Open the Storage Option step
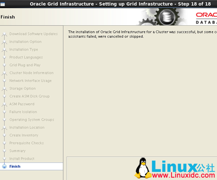The image size is (217, 180). pos(22,89)
